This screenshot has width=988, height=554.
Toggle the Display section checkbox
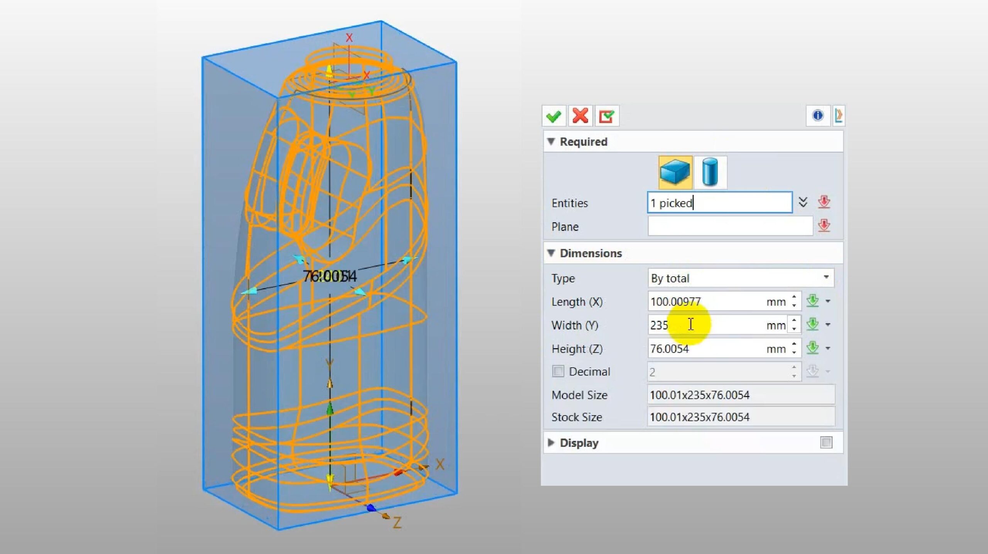[x=826, y=443]
